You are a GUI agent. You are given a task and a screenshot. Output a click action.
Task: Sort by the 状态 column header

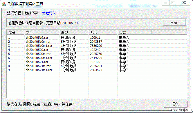(x=134, y=33)
